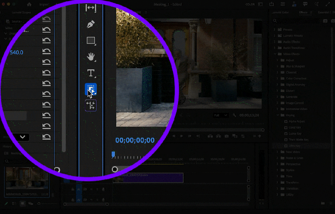Viewport: 335px width, 214px height.
Task: Solo the A1 audio track
Action: (97, 189)
